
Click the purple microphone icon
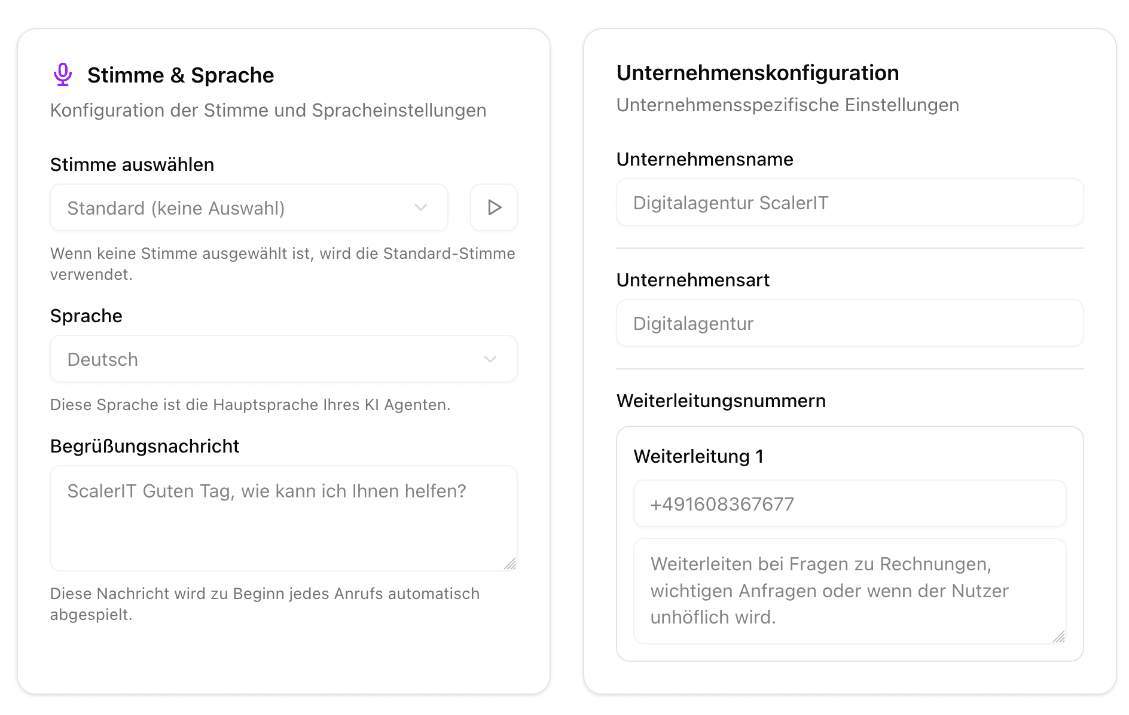(63, 74)
